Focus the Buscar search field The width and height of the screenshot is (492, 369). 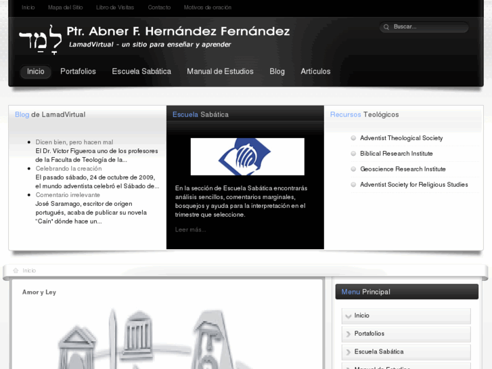424,27
